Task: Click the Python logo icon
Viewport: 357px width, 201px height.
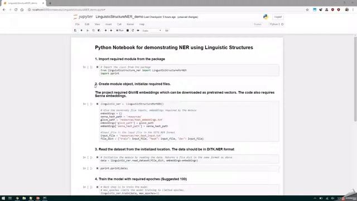Action: pyautogui.click(x=266, y=17)
